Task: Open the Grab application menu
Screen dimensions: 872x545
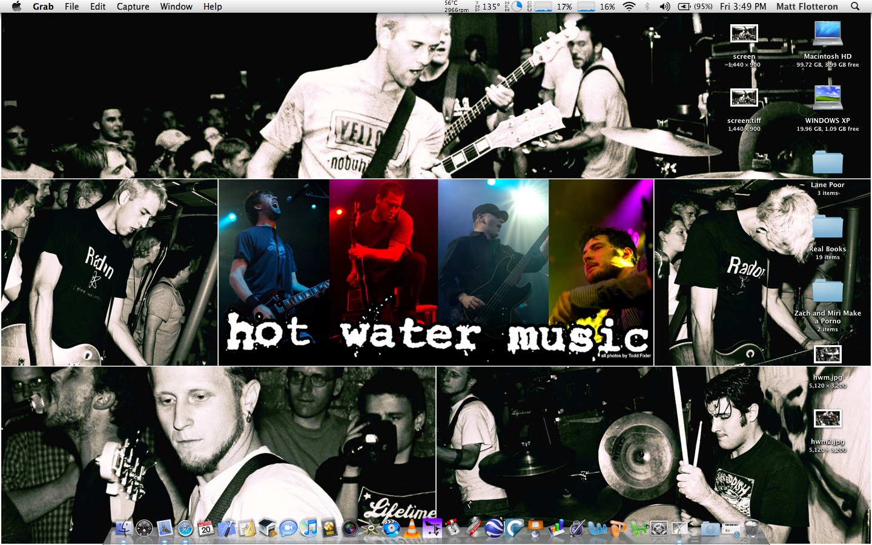Action: click(43, 6)
